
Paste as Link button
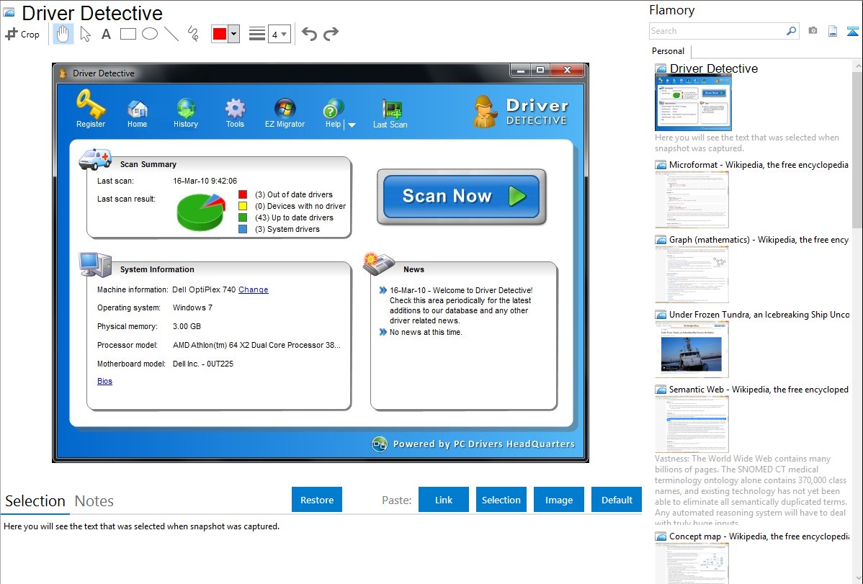(x=444, y=499)
